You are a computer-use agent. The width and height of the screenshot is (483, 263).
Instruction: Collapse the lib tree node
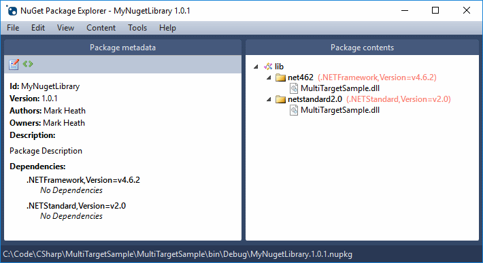coord(256,67)
